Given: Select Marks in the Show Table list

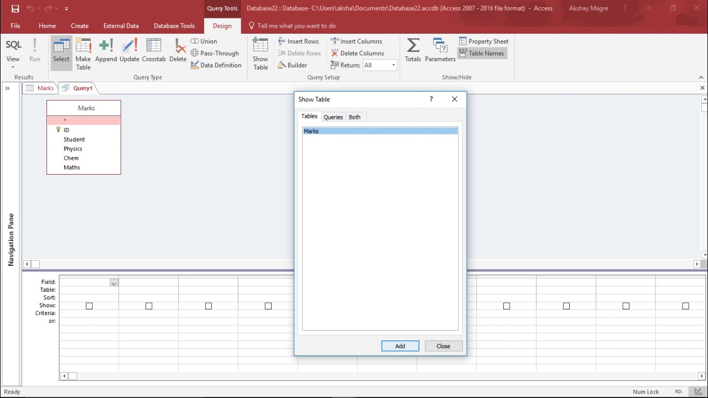Looking at the screenshot, I should click(x=380, y=131).
